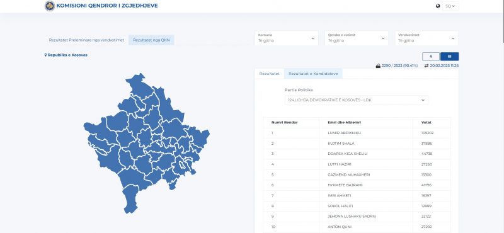Click the Votat column header
Image resolution: width=504 pixels, height=233 pixels.
(427, 122)
